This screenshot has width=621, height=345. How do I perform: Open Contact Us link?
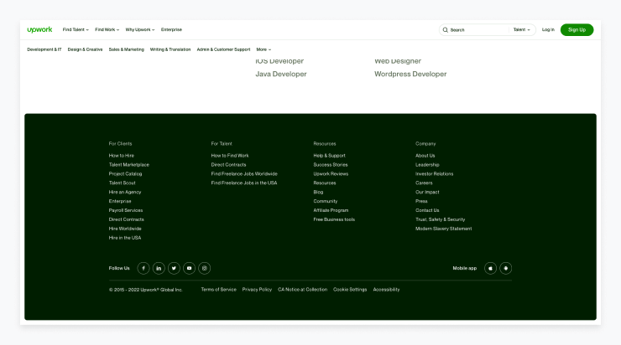(427, 210)
